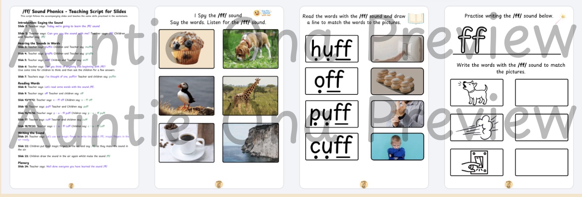Image resolution: width=582 pixels, height=197 pixels.
Task: Click the 'huff' word card
Action: 331,49
